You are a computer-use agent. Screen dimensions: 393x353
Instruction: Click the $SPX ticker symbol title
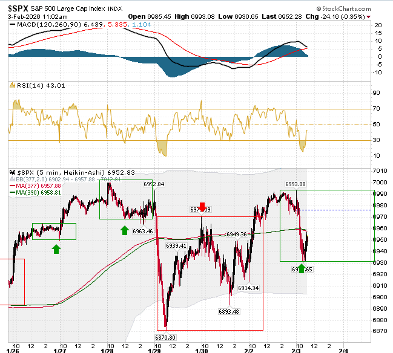point(18,8)
